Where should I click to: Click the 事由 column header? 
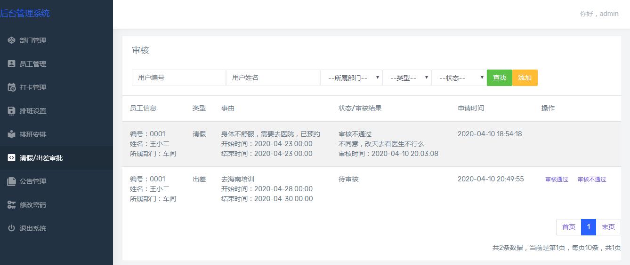[x=228, y=108]
